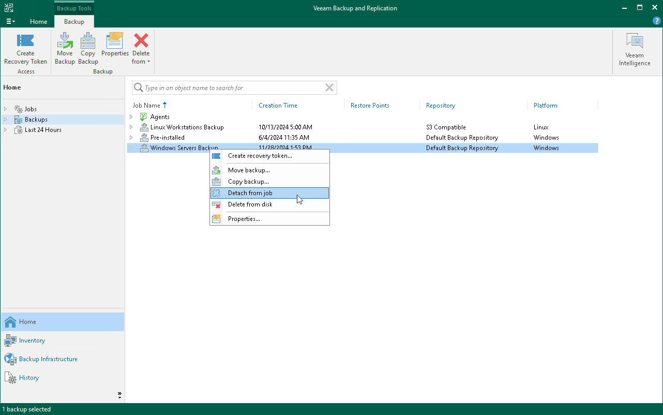This screenshot has width=663, height=415.
Task: Sort by Creation Time column
Action: pos(278,106)
